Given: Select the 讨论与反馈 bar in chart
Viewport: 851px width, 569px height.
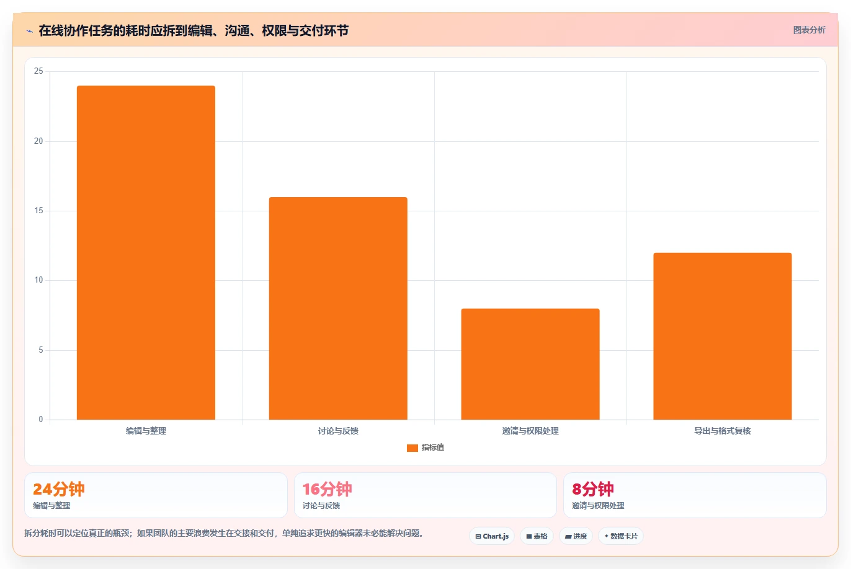Looking at the screenshot, I should (338, 309).
